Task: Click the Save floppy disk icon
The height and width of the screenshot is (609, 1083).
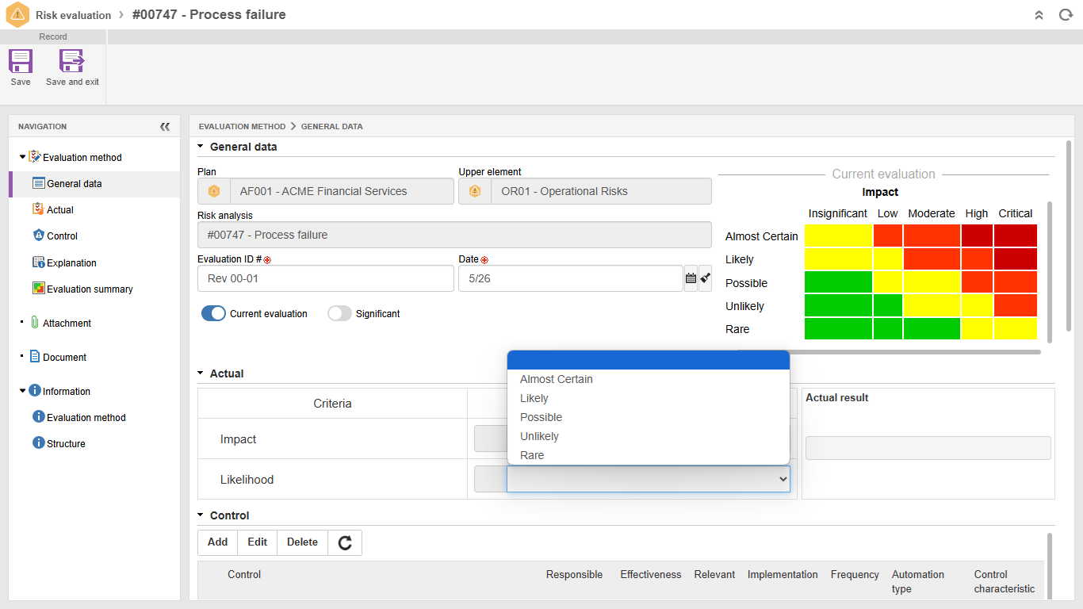Action: pos(21,61)
